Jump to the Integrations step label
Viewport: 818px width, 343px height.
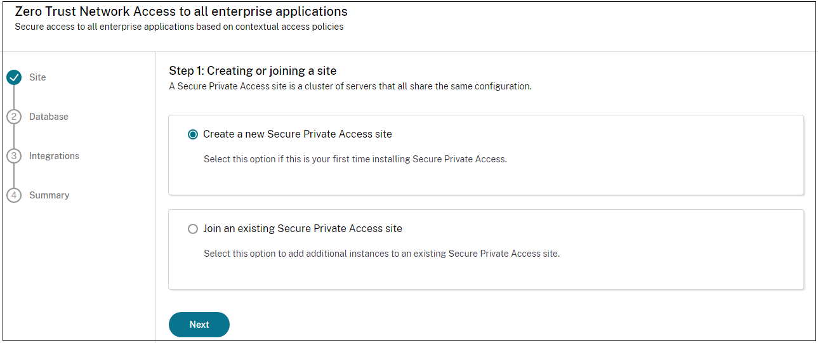click(x=54, y=156)
